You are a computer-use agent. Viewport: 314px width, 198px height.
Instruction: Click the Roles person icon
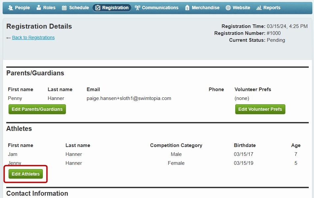tap(39, 8)
